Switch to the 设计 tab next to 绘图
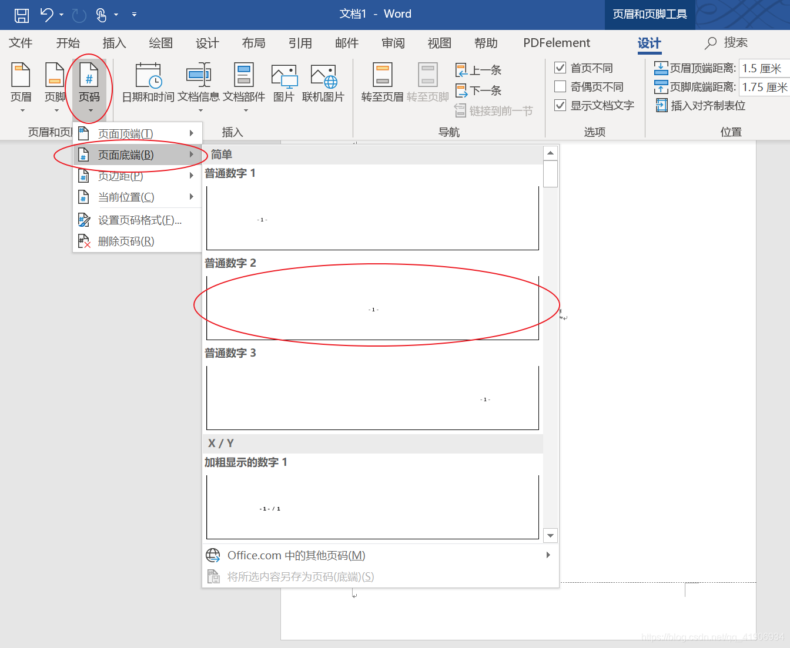This screenshot has width=790, height=648. click(x=207, y=43)
